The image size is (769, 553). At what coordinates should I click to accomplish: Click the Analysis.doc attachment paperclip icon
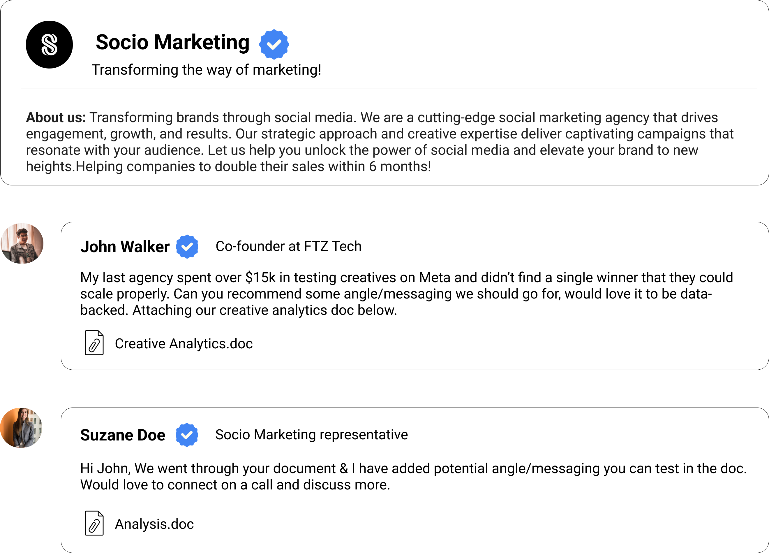[94, 523]
